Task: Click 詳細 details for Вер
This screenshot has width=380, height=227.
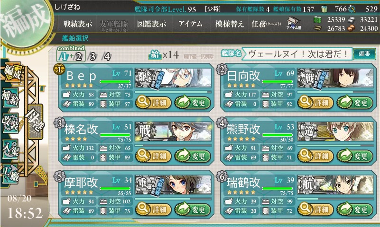Action: click(153, 103)
